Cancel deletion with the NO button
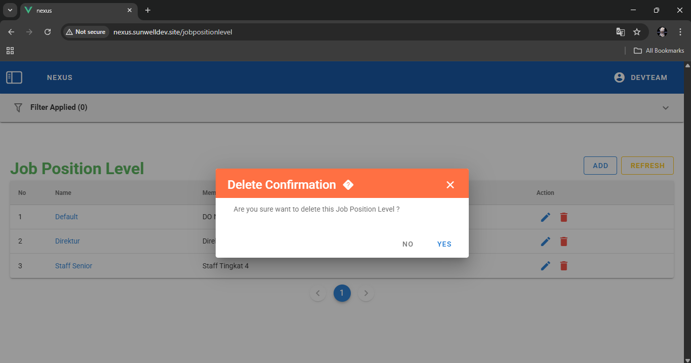The image size is (691, 363). point(408,244)
